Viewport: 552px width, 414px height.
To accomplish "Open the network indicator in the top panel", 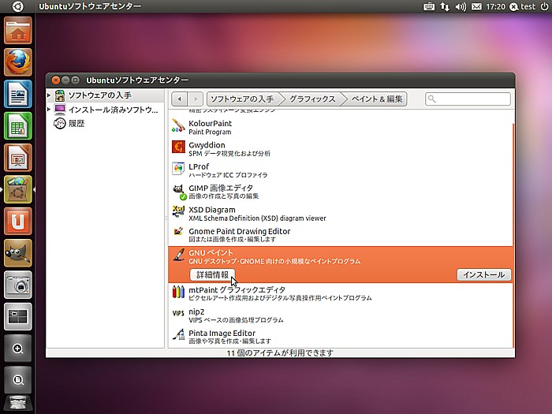I will (445, 6).
